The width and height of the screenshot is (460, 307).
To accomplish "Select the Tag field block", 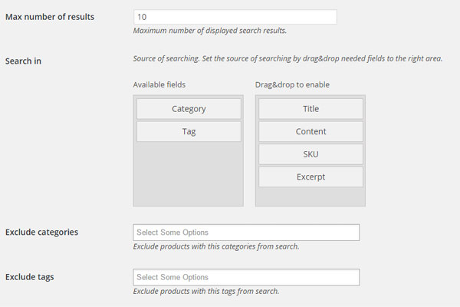I will pos(189,131).
